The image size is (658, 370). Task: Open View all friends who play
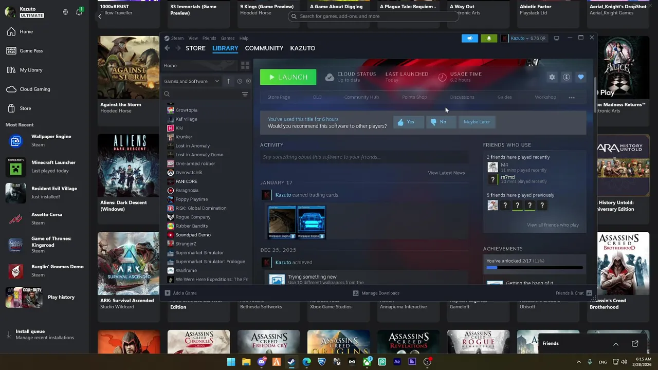tap(553, 225)
